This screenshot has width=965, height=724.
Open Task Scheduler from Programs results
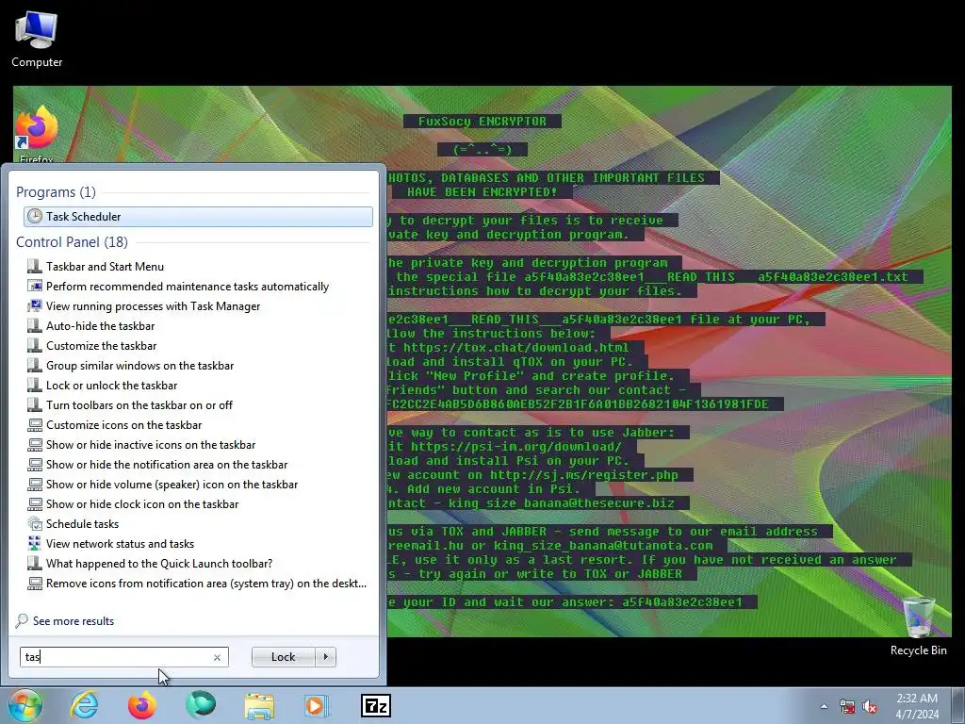tap(198, 217)
